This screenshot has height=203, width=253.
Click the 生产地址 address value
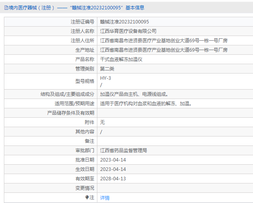pyautogui.click(x=163, y=50)
